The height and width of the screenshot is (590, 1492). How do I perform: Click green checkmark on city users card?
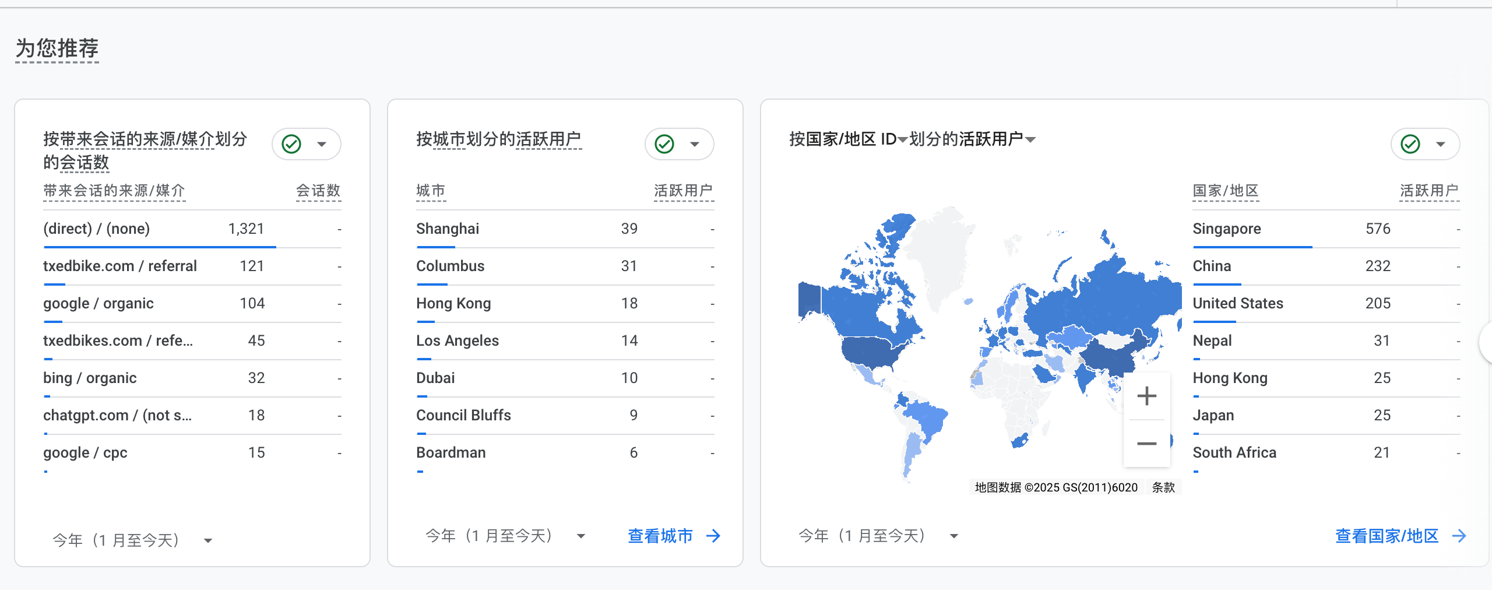pos(664,144)
